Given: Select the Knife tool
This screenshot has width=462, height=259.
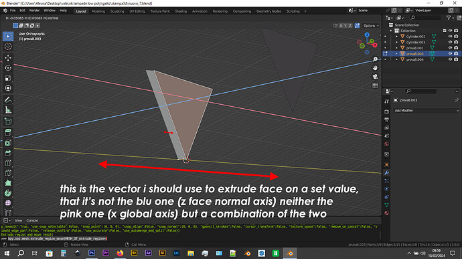Looking at the screenshot, I should point(8,173).
